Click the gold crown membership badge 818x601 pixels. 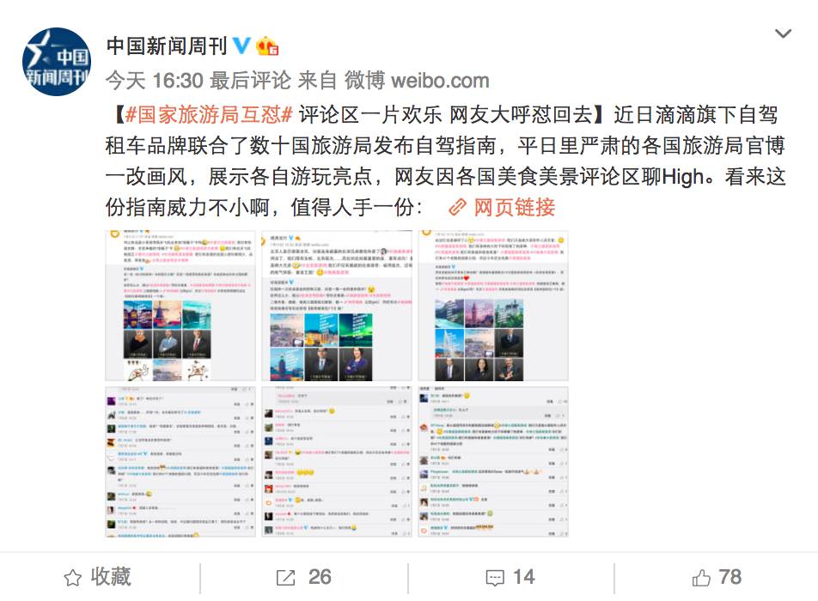pyautogui.click(x=267, y=46)
